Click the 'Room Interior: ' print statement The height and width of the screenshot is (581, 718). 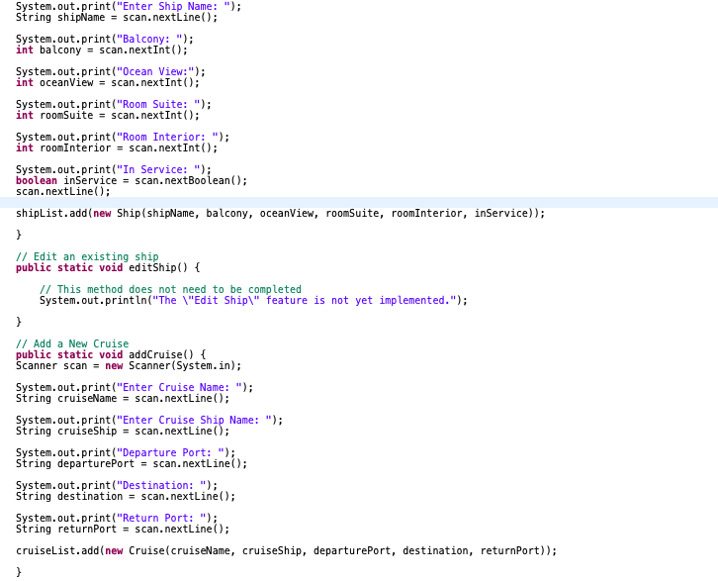(x=123, y=137)
